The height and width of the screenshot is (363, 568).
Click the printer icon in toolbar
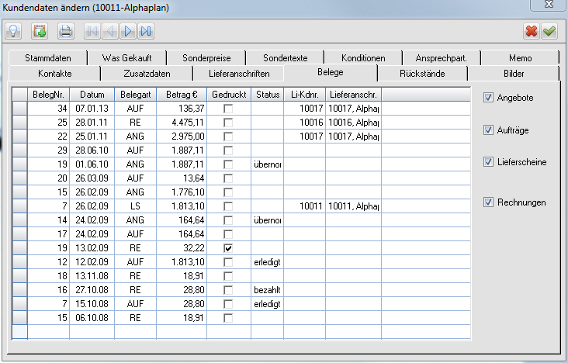point(65,31)
